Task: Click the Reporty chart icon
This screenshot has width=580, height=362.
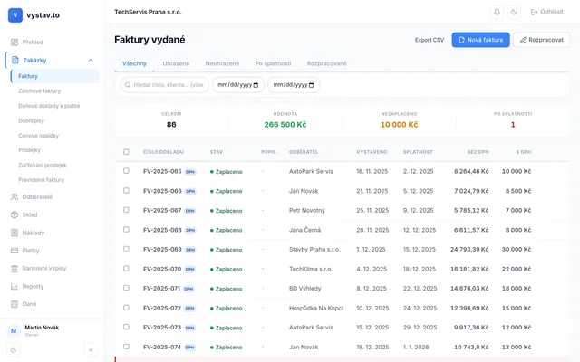Action: [x=14, y=286]
